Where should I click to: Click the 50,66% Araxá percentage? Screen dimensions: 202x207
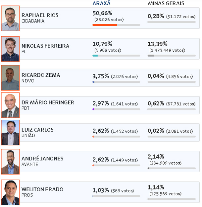coord(102,13)
